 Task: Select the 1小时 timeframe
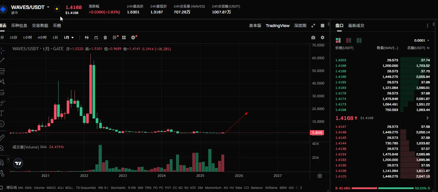point(27,37)
